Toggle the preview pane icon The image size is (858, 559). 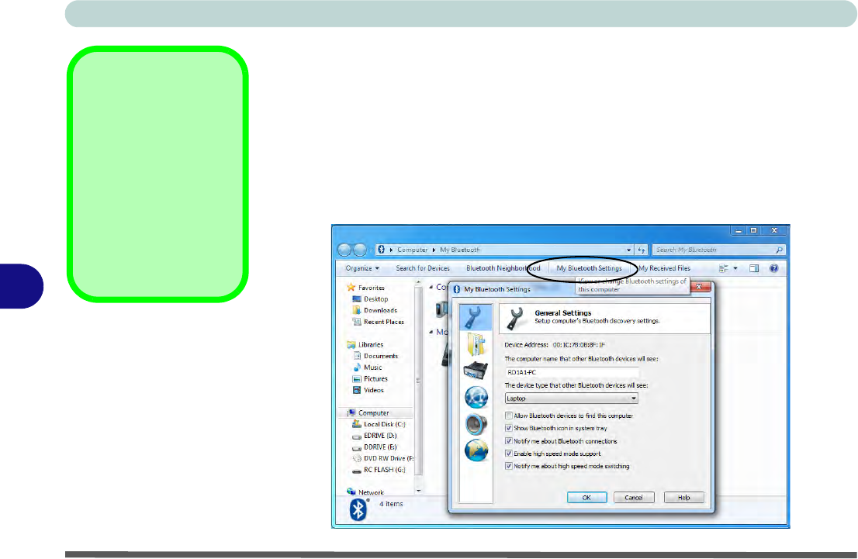(x=754, y=268)
